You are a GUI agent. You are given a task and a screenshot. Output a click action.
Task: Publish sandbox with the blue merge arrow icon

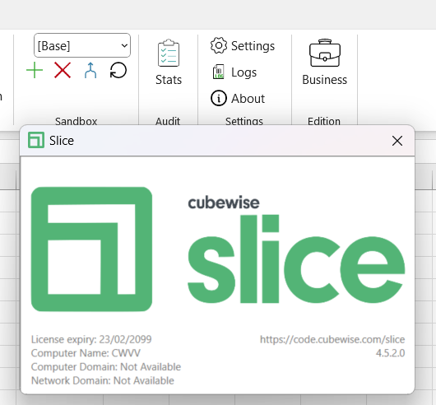click(90, 70)
